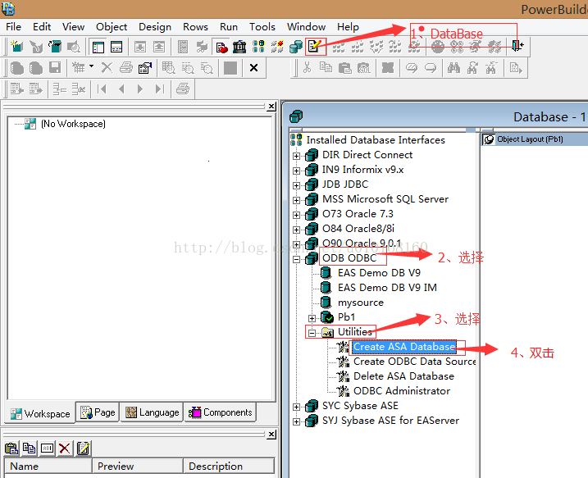588x478 pixels.
Task: Click the black X close icon in toolbar
Action: click(254, 68)
